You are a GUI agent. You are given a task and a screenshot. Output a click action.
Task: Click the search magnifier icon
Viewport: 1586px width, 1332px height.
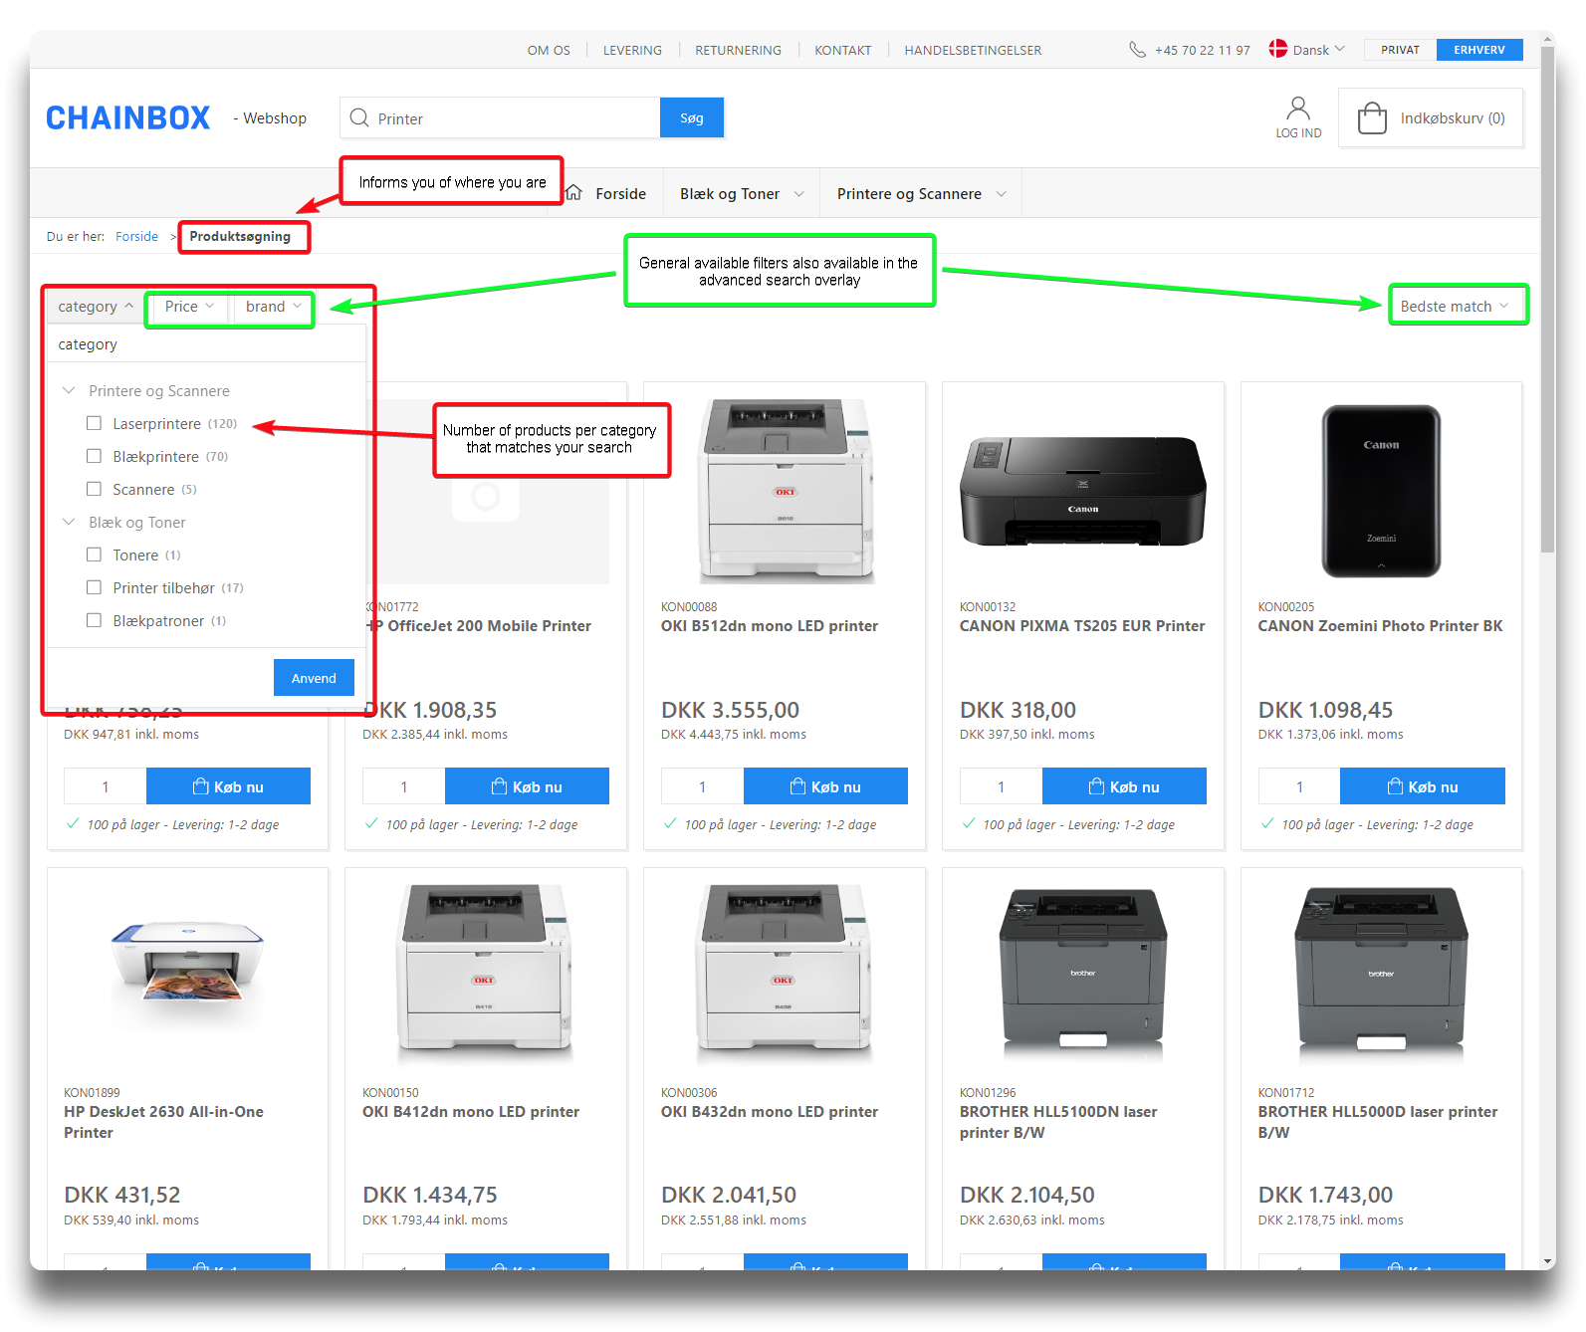(x=359, y=118)
